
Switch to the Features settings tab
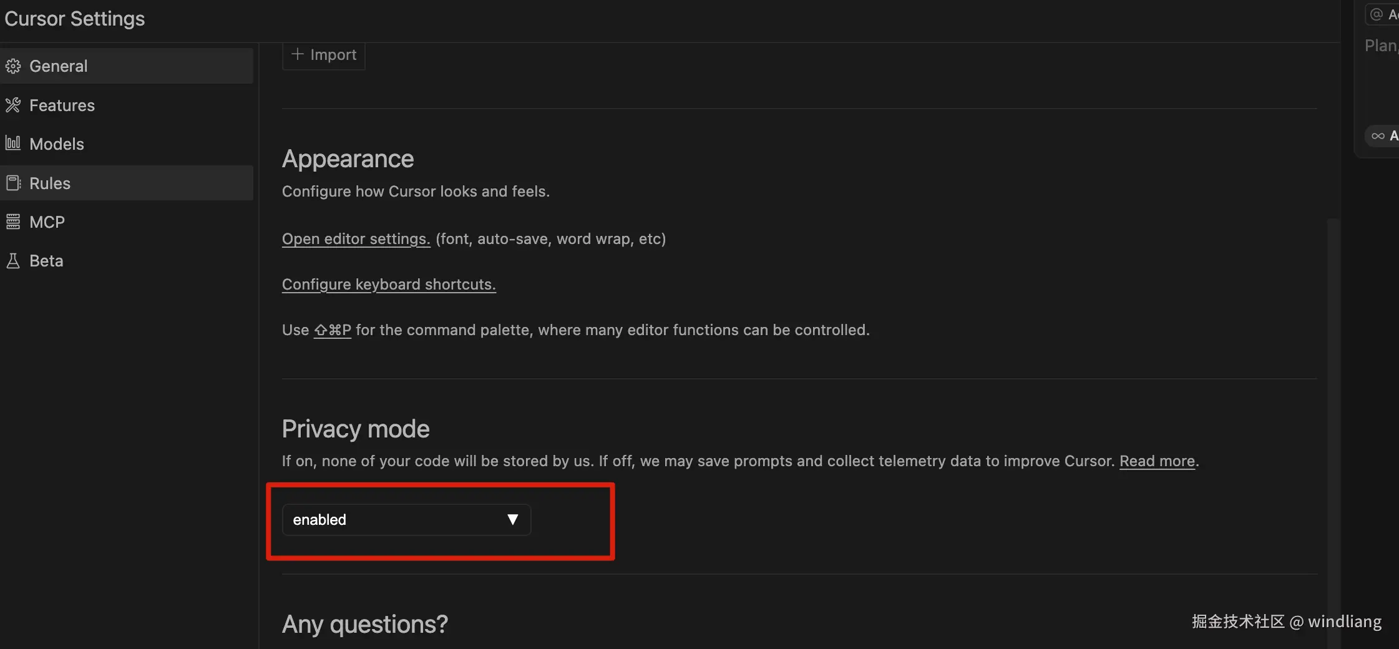pyautogui.click(x=127, y=105)
